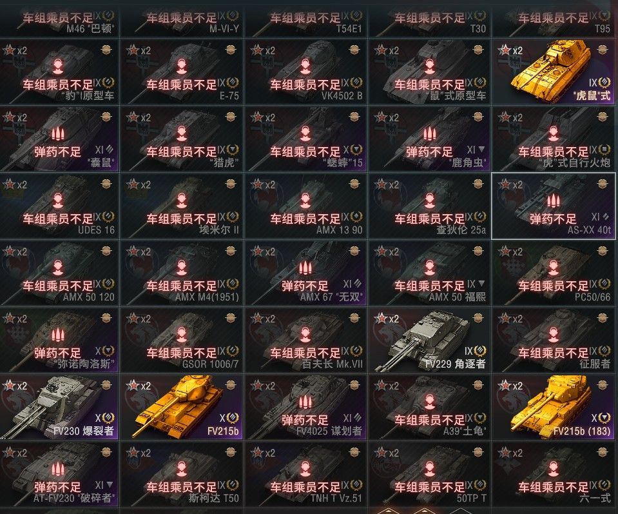Click crew shortage icon on 50TP T card

430,470
